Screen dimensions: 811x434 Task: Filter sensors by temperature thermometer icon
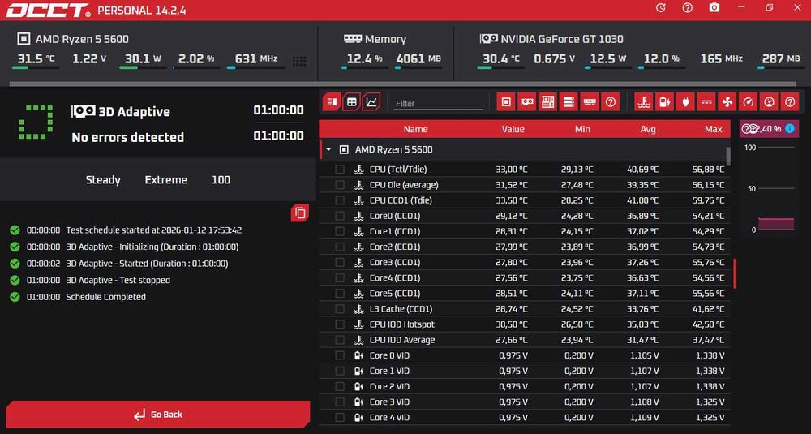coord(643,102)
